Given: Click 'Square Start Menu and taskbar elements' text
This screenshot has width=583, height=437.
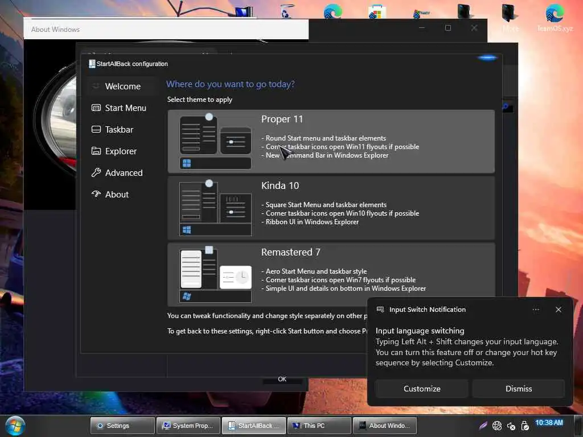Looking at the screenshot, I should click(326, 204).
